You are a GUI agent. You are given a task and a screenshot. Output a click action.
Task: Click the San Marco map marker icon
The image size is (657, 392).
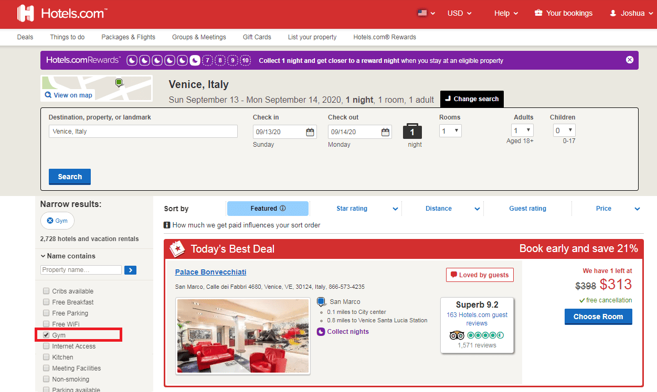pos(321,301)
